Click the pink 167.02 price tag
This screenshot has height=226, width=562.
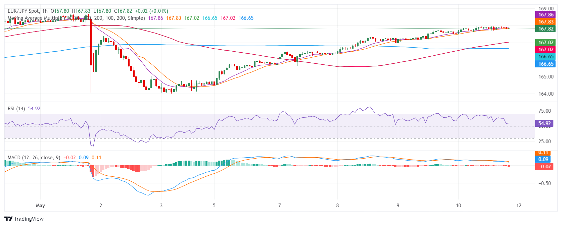tap(546, 50)
